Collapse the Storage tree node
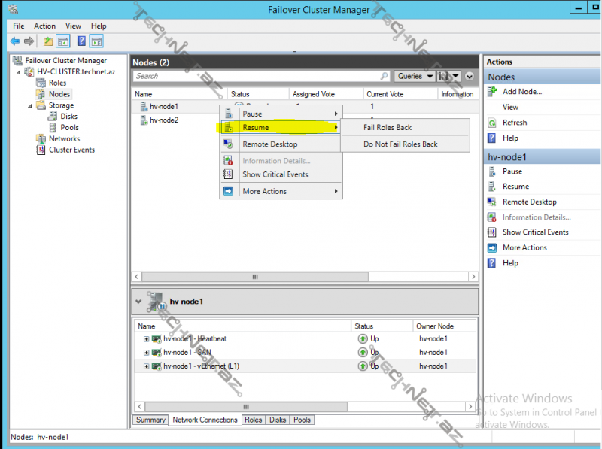 coord(31,106)
